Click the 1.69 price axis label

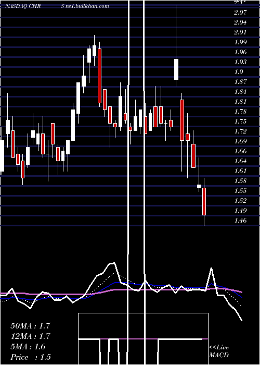240,141
